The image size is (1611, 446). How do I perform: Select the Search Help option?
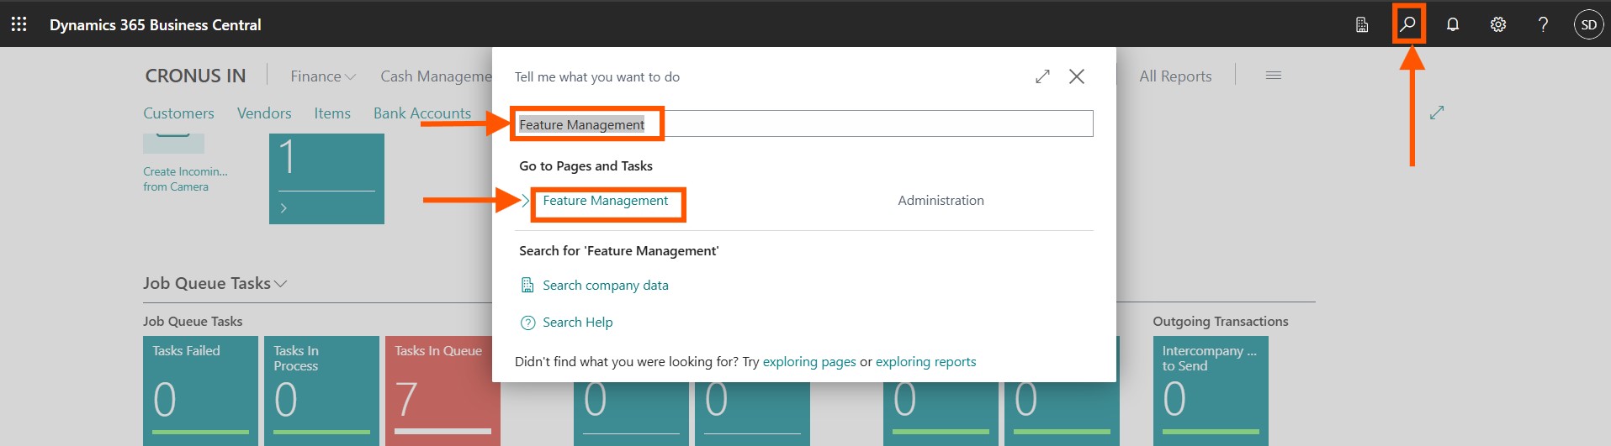pyautogui.click(x=577, y=323)
